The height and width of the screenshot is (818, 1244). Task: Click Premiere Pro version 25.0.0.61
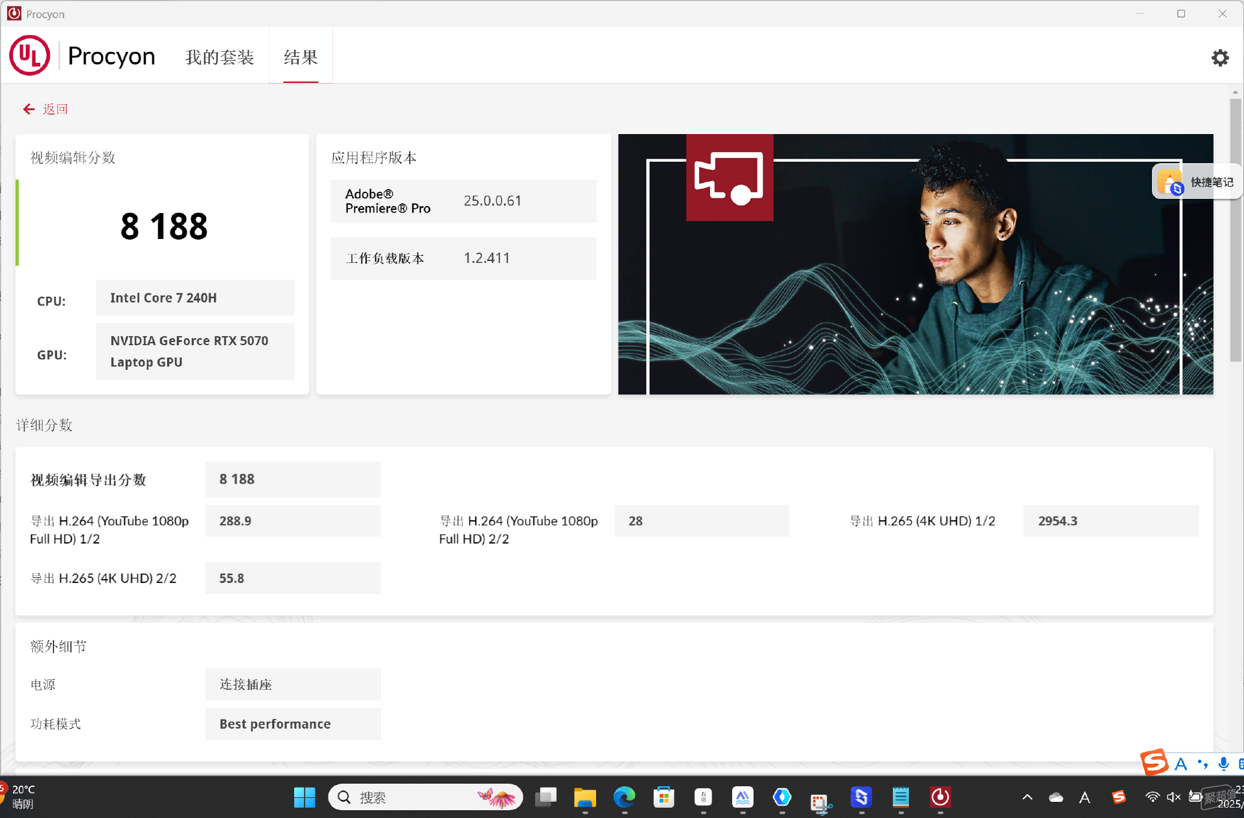point(492,201)
